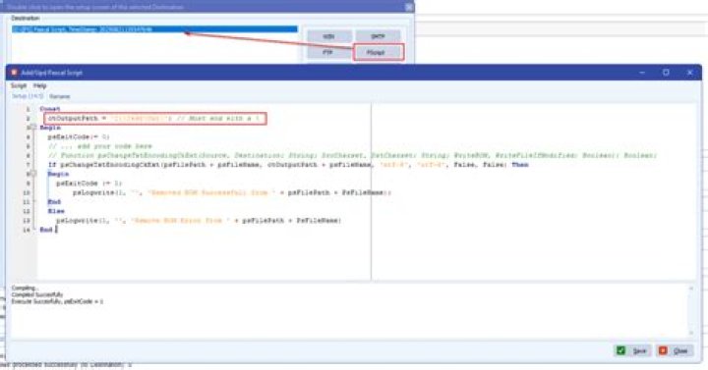Viewport: 708px width, 370px height.
Task: Click the Else keyword on line 12
Action: coord(56,211)
